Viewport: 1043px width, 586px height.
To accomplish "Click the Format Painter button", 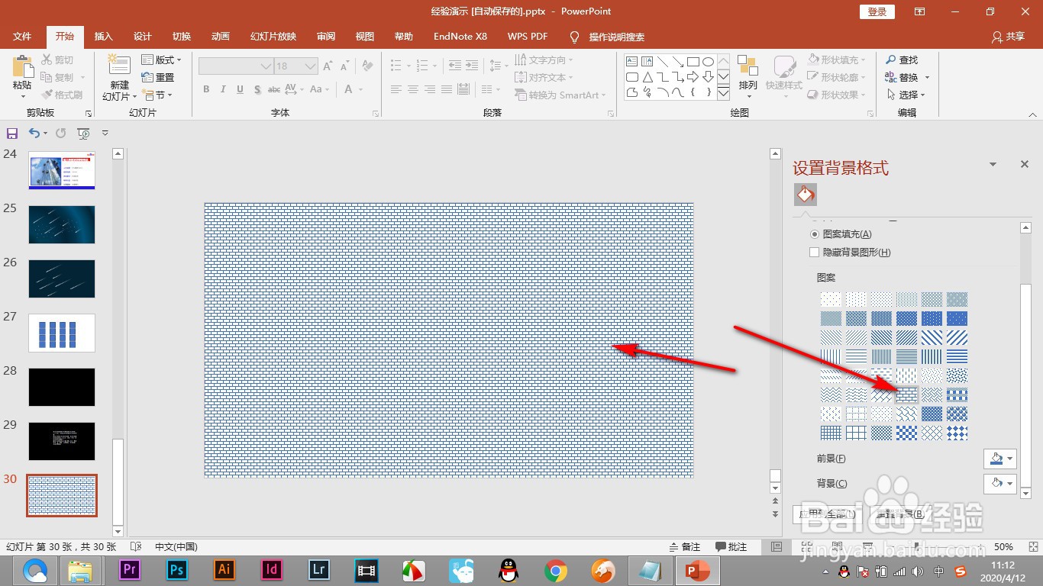I will point(62,95).
